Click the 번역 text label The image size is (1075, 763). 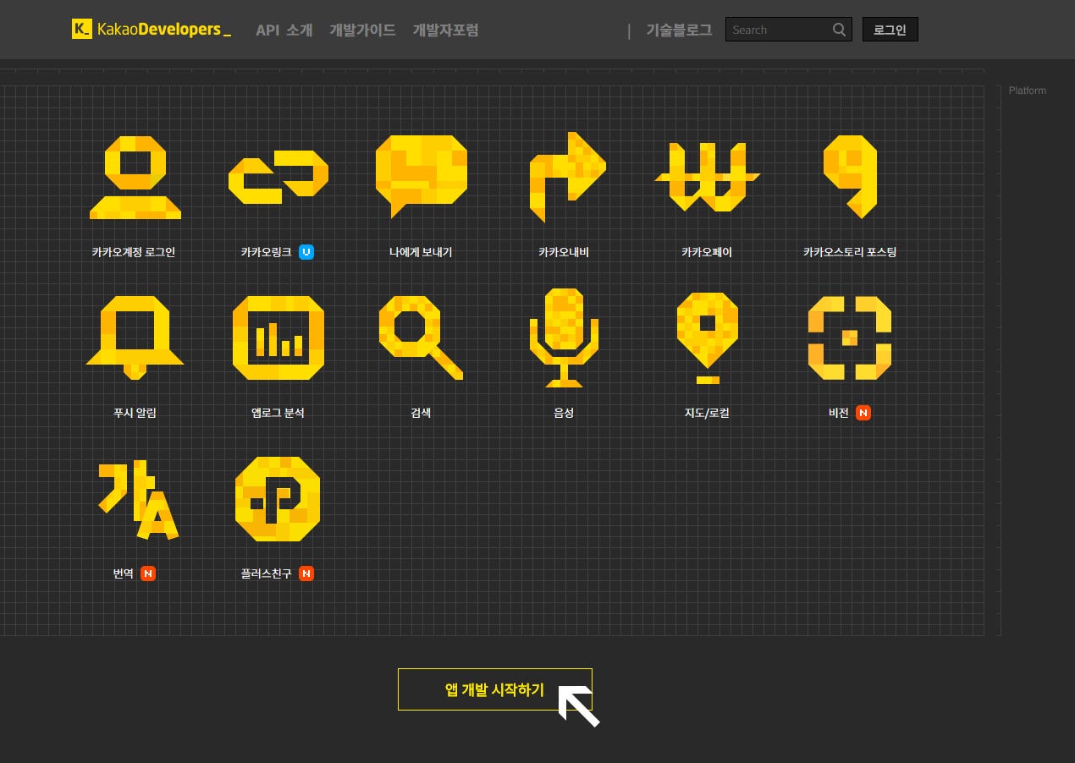click(124, 574)
